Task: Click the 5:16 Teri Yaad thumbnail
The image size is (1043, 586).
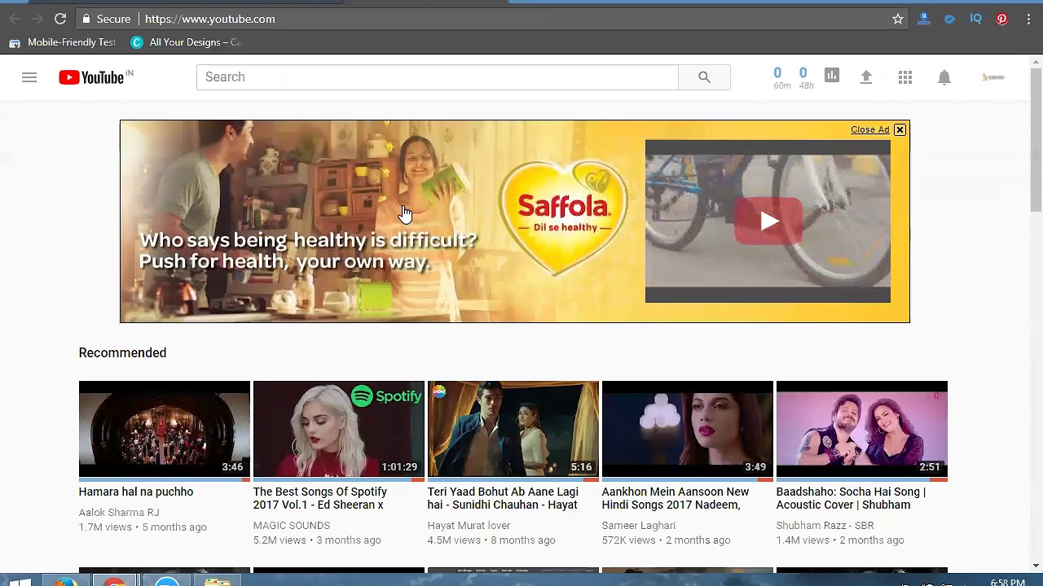Action: click(x=513, y=429)
